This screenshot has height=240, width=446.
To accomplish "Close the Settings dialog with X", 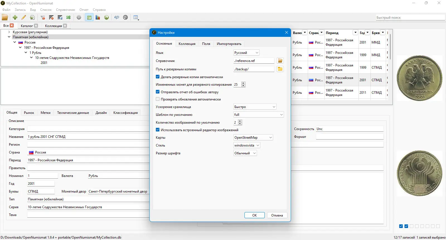I will pos(286,32).
